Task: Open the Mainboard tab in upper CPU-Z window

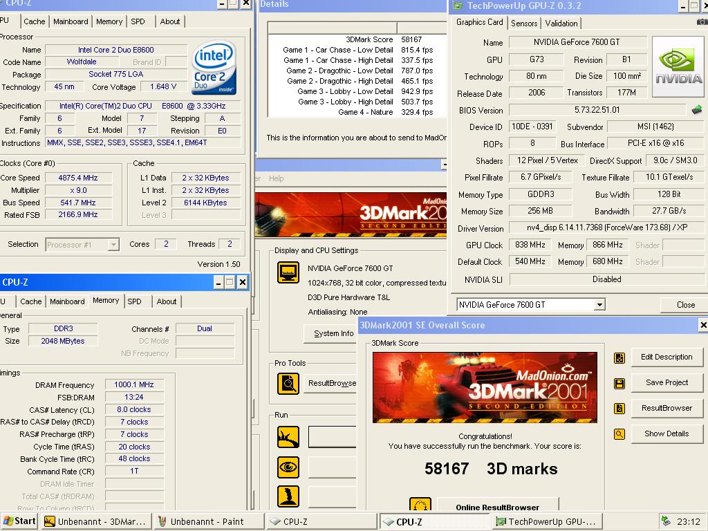Action: click(x=71, y=21)
